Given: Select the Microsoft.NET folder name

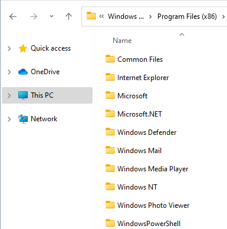Looking at the screenshot, I should [x=140, y=114].
